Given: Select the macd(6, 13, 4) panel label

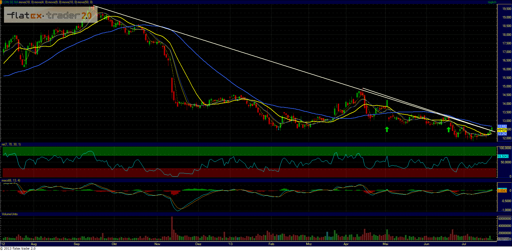Looking at the screenshot, I should (11, 180).
